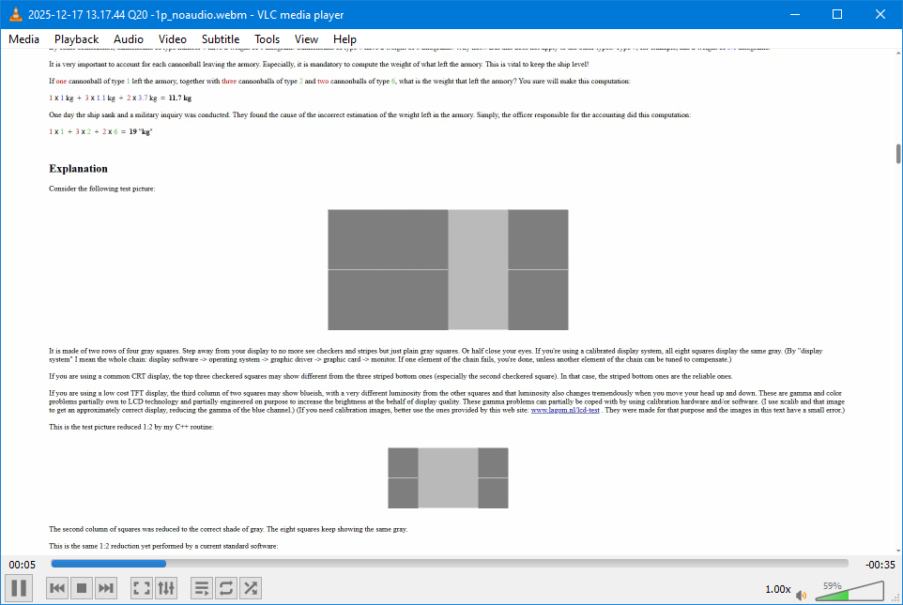This screenshot has width=903, height=605.
Task: Click the large gray test picture
Action: (x=448, y=269)
